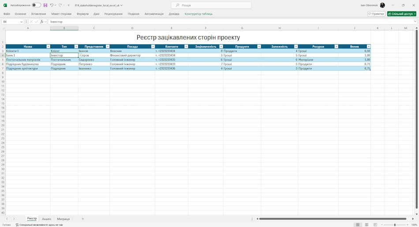Click next sheet navigation arrow

pos(14,219)
